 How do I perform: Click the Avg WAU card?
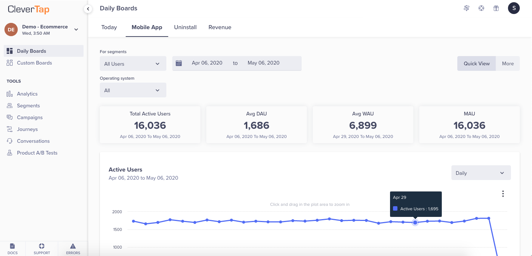click(x=363, y=125)
